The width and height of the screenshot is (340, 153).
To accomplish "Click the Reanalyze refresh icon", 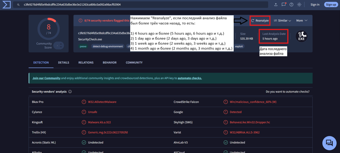I will pyautogui.click(x=253, y=20).
